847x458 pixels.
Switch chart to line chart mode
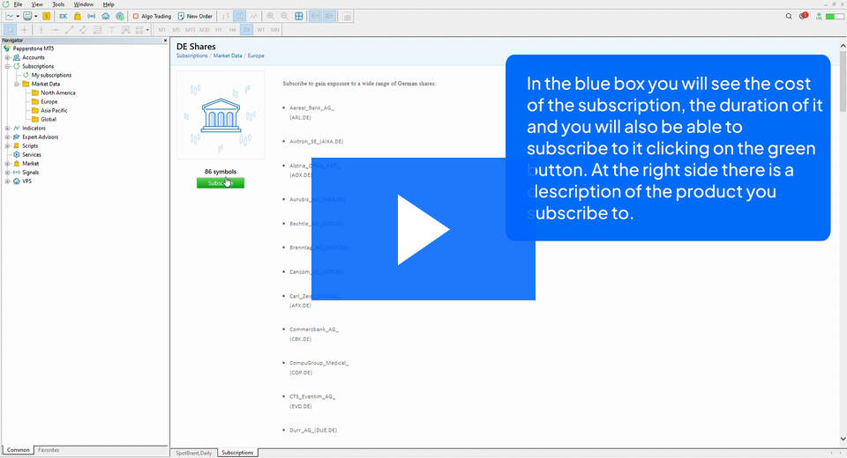pyautogui.click(x=253, y=16)
